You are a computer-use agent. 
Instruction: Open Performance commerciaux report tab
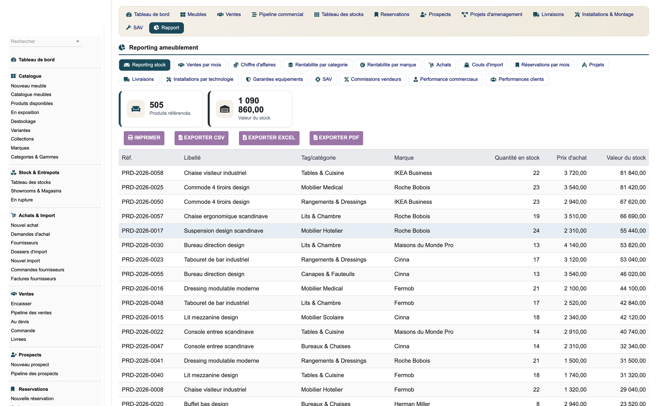click(445, 80)
